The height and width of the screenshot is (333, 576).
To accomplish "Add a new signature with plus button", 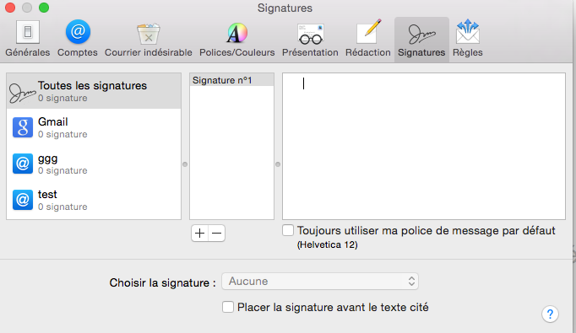I will (200, 234).
